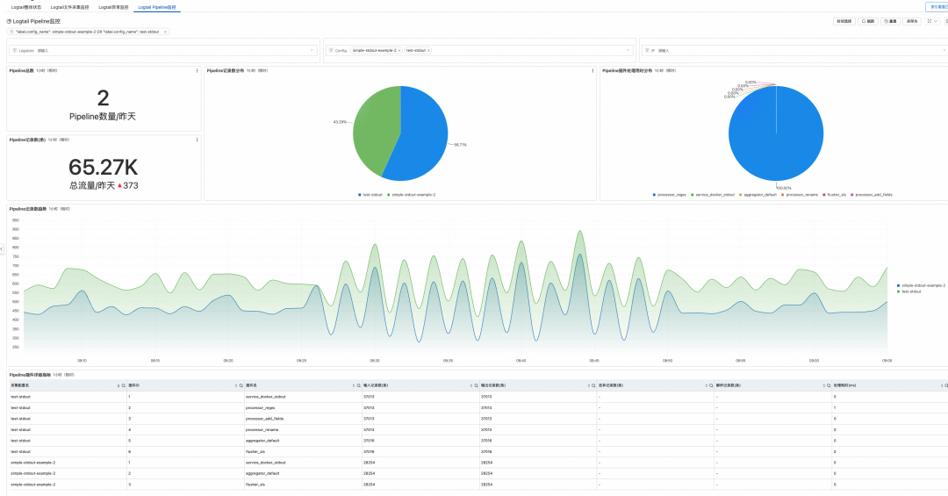Click the blue 100.00% plugin time pie slice
Image resolution: width=948 pixels, height=496 pixels.
pos(776,133)
